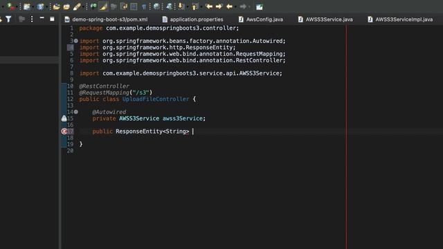Click the funnel filter icon in side panel

(x=8, y=19)
